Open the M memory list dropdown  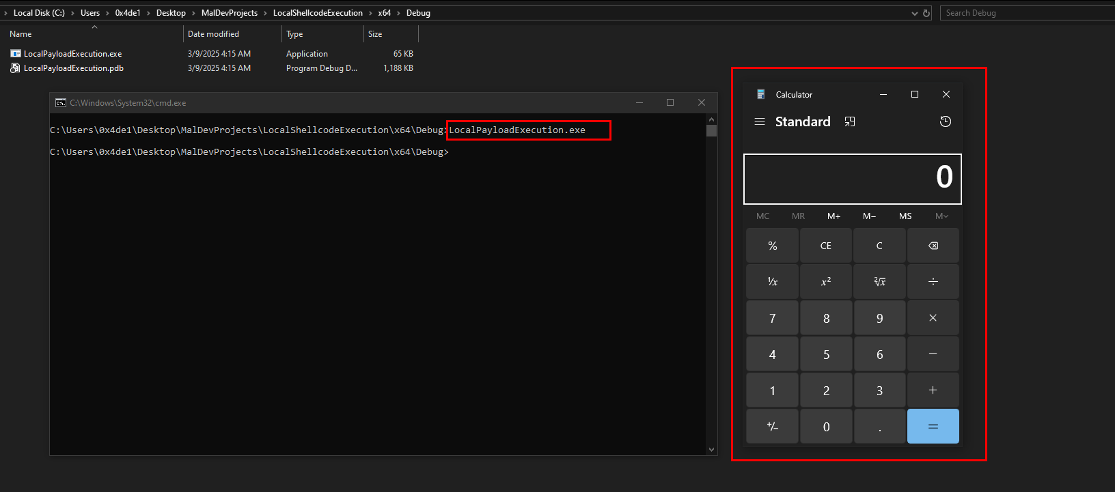click(x=941, y=216)
